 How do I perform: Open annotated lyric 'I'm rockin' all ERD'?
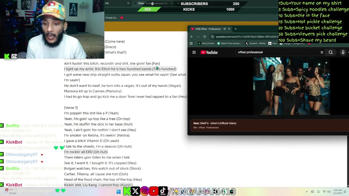pyautogui.click(x=86, y=152)
